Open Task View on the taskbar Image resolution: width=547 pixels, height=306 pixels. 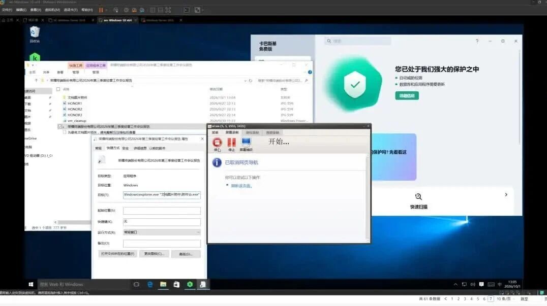click(136, 284)
